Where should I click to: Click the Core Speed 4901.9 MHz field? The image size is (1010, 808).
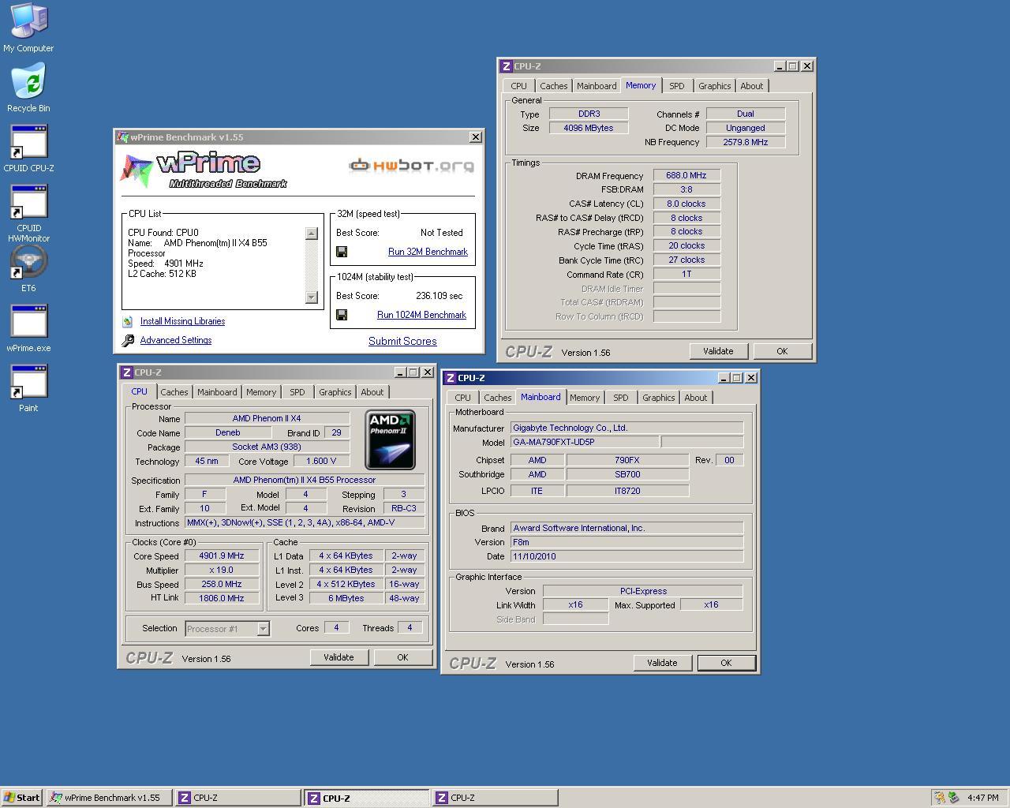(222, 555)
